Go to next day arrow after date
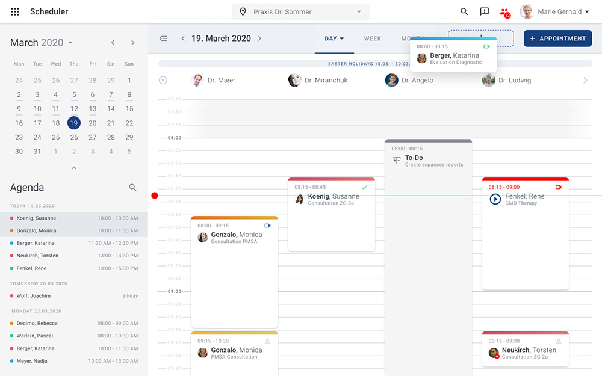Image resolution: width=602 pixels, height=376 pixels. click(x=260, y=39)
